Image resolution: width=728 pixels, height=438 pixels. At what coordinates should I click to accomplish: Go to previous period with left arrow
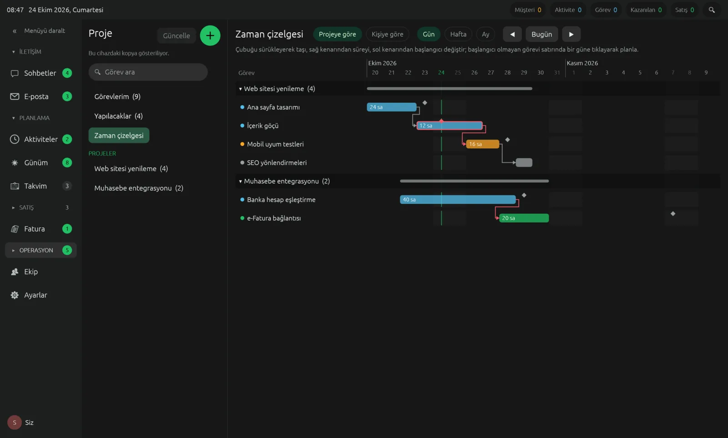pyautogui.click(x=512, y=34)
